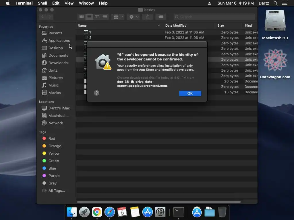Open the Window menu

tap(86, 3)
